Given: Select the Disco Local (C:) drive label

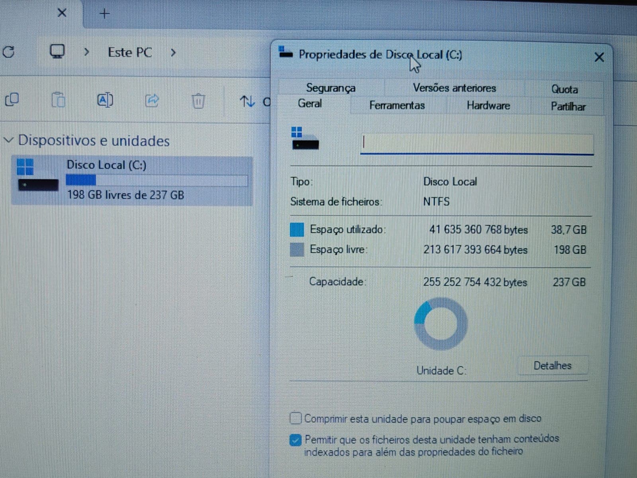Looking at the screenshot, I should pos(106,165).
